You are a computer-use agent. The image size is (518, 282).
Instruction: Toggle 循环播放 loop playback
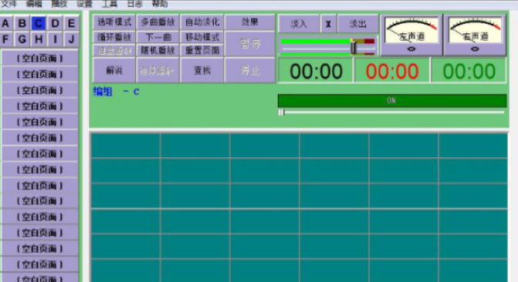[x=114, y=37]
